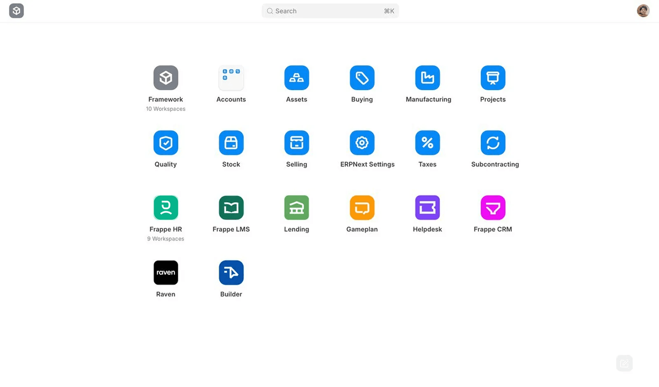Open the Builder app icon

(231, 273)
